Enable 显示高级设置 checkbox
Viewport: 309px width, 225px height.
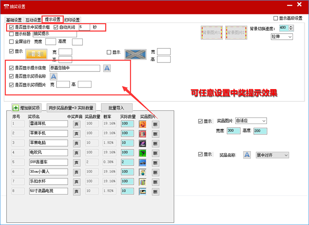[276, 18]
